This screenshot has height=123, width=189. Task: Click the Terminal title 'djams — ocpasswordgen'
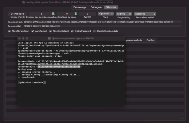[x=67, y=38]
